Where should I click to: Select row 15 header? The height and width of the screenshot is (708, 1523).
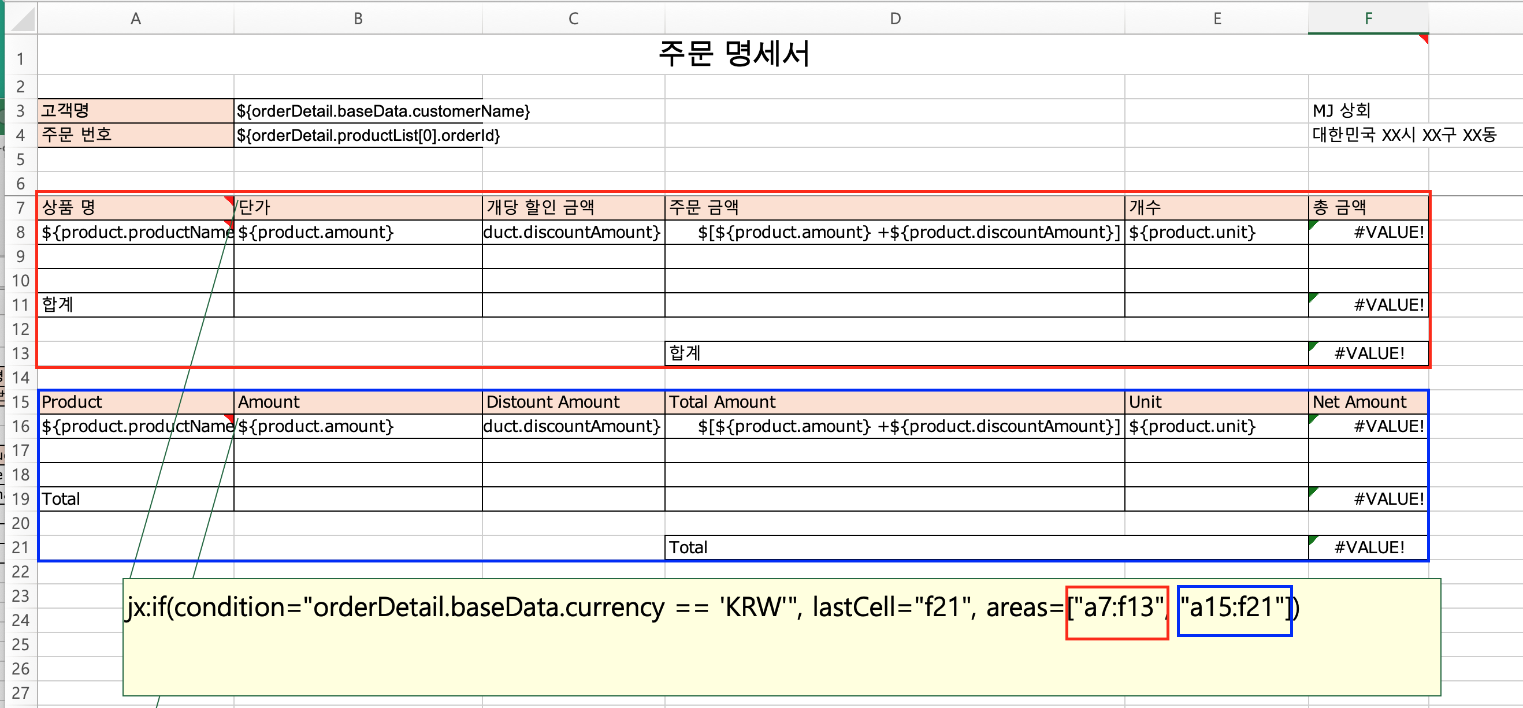pyautogui.click(x=21, y=402)
